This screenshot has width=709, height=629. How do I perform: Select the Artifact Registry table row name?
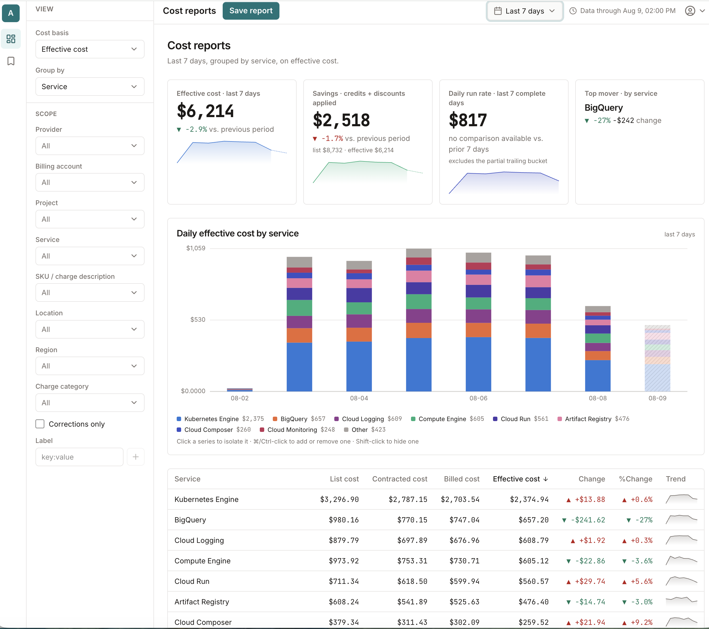202,602
